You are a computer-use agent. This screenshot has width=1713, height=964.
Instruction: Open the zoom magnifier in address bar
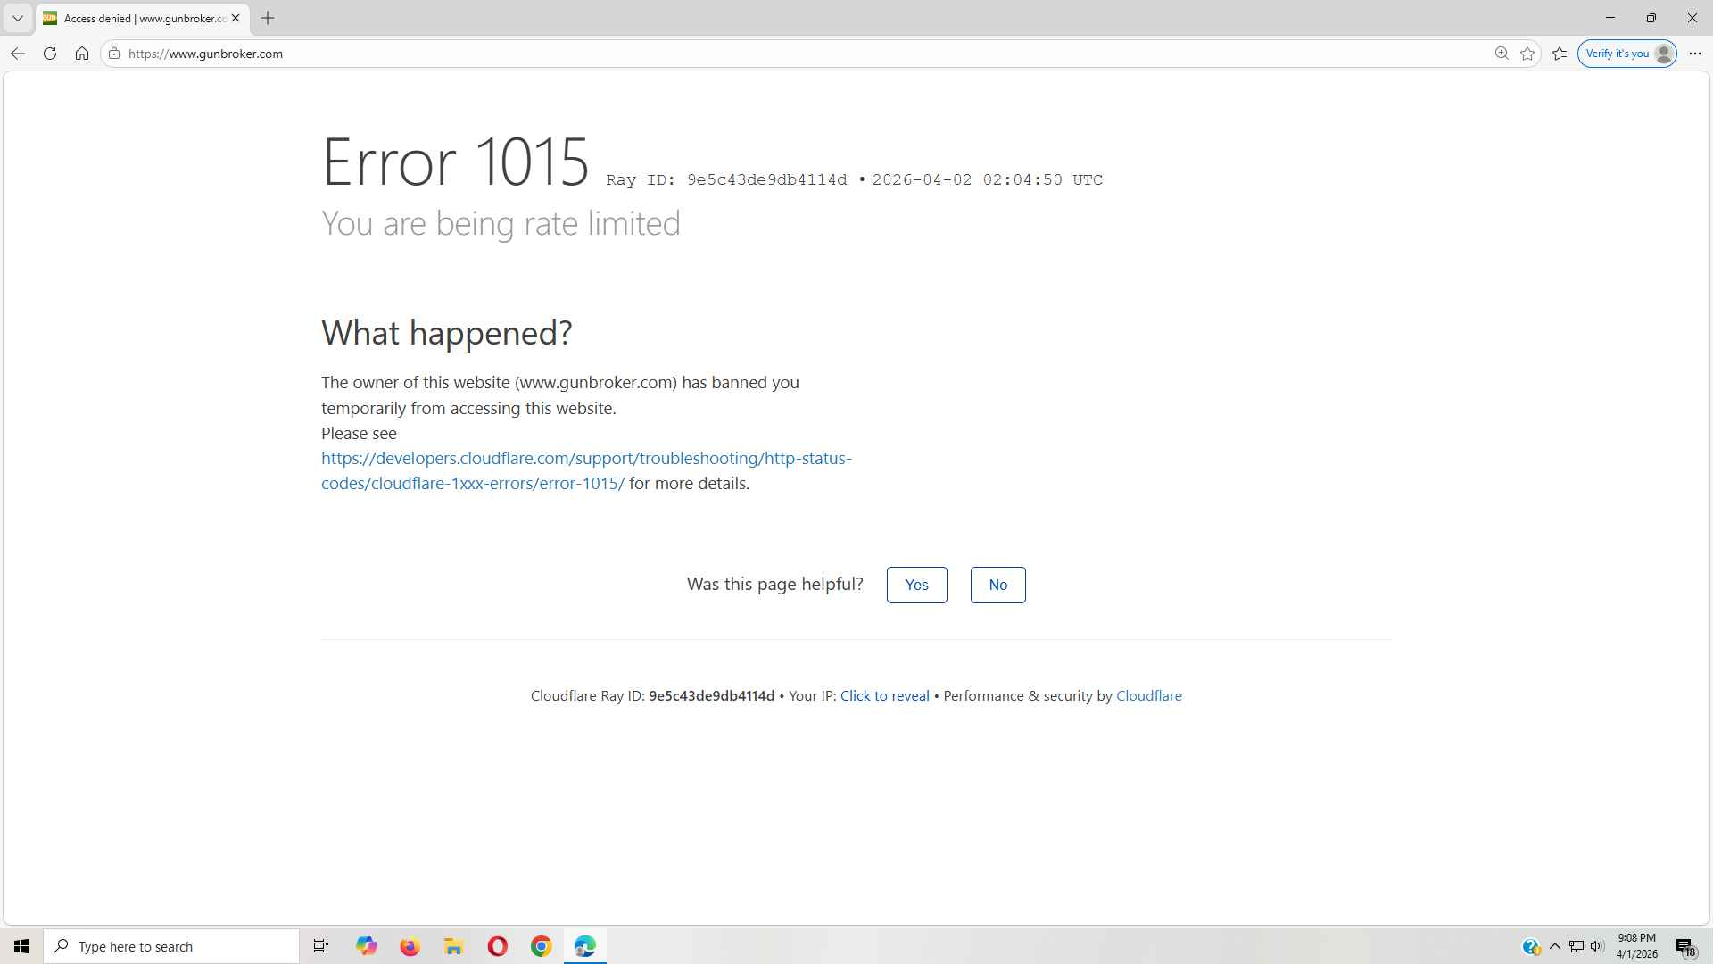(1502, 54)
